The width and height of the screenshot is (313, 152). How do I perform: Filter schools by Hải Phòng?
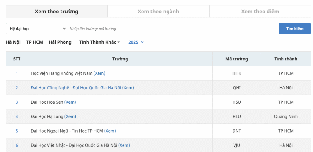[x=60, y=42]
